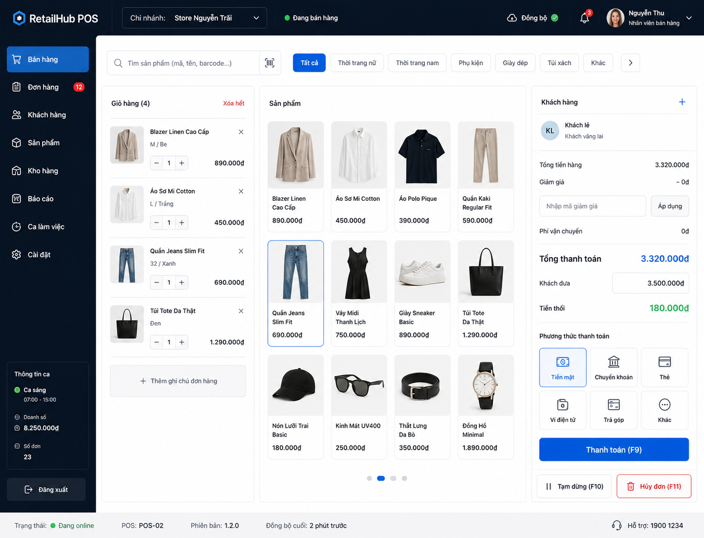Open Kho hàng in sidebar
This screenshot has height=538, width=704.
pyautogui.click(x=48, y=171)
